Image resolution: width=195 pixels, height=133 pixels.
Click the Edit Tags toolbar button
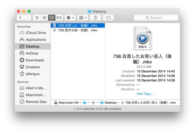[x=108, y=18]
